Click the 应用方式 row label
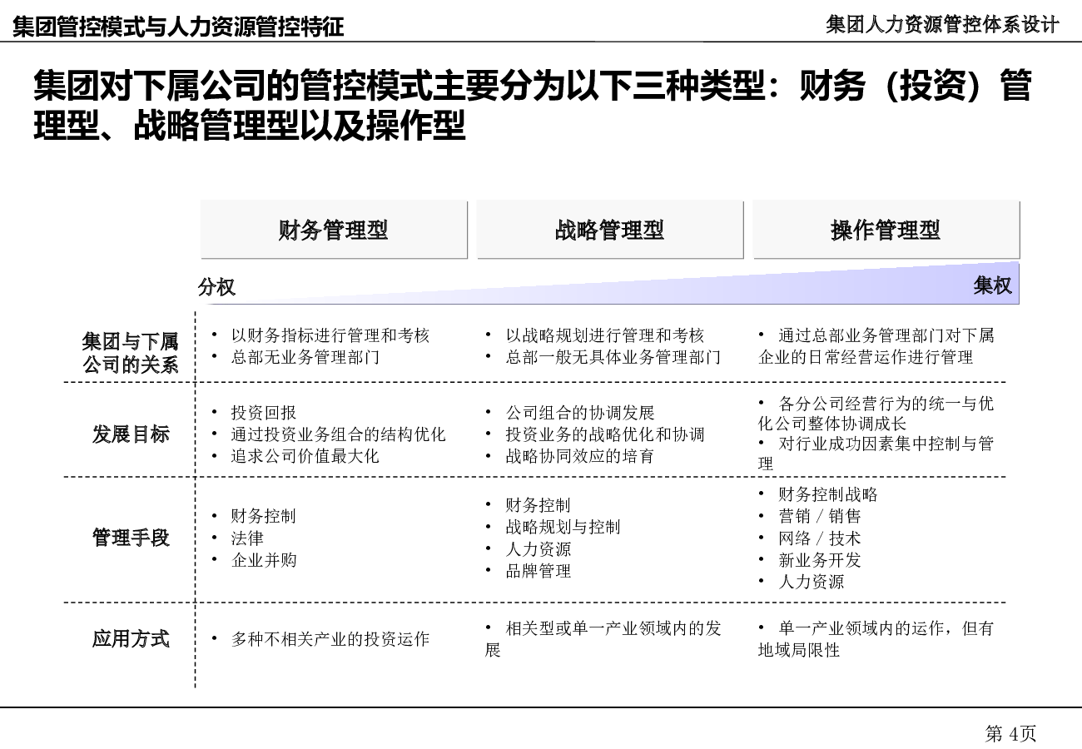1082x749 pixels. (130, 638)
